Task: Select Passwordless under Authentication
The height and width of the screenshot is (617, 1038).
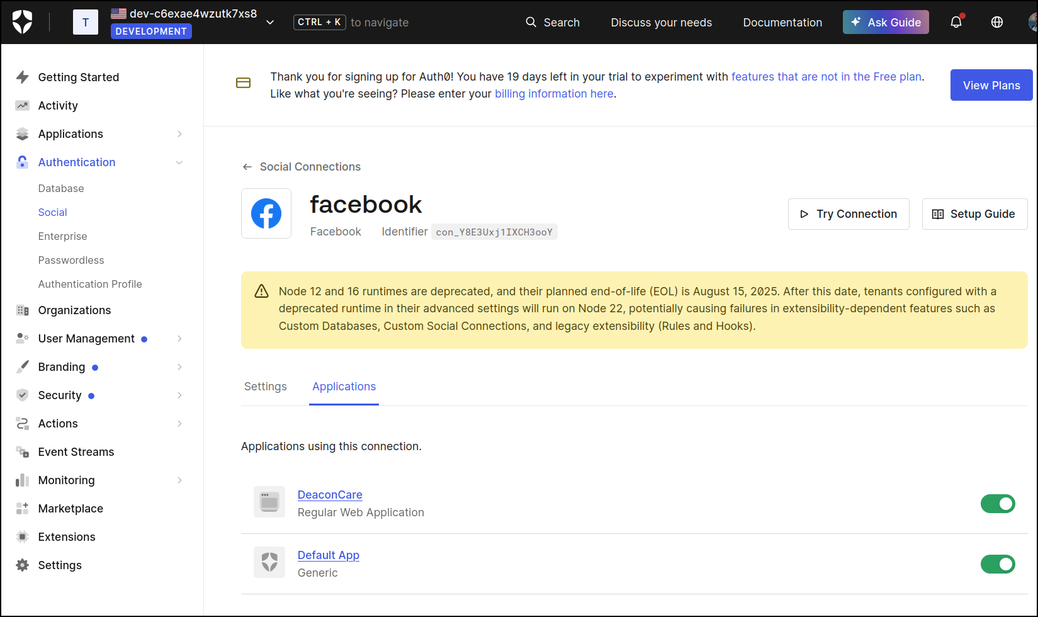Action: [71, 260]
